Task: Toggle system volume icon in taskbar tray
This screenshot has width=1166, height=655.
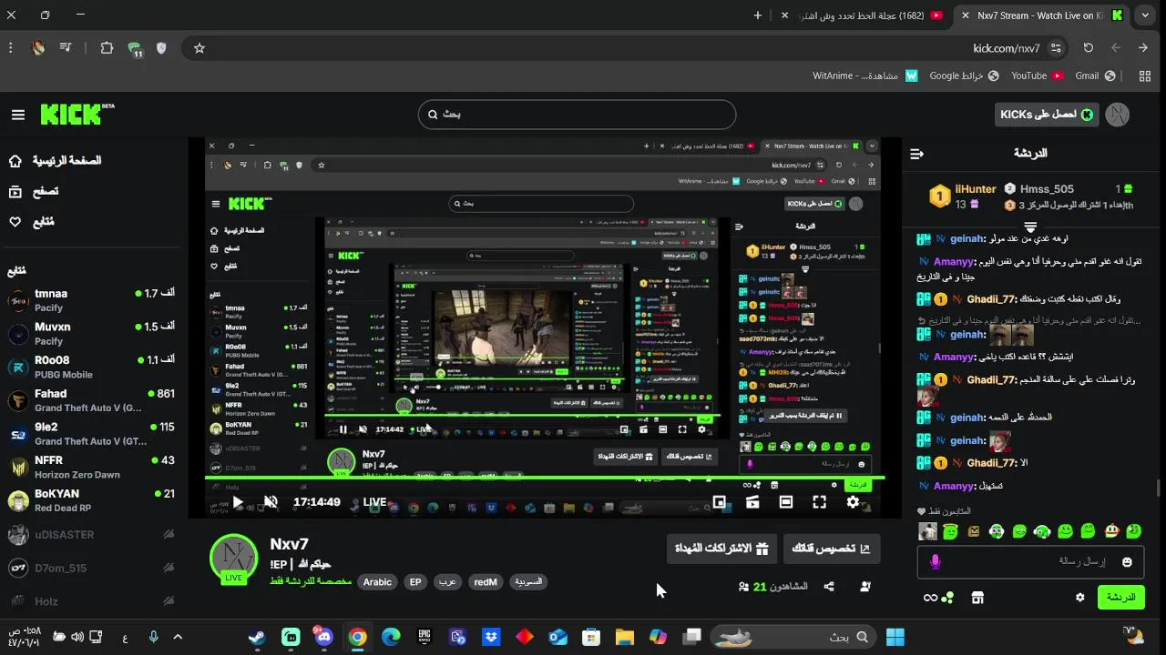Action: coord(77,637)
